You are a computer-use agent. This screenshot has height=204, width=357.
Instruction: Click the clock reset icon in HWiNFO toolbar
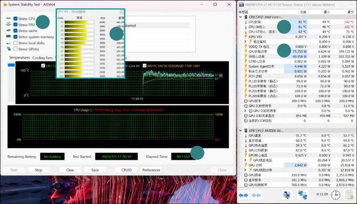335,195
